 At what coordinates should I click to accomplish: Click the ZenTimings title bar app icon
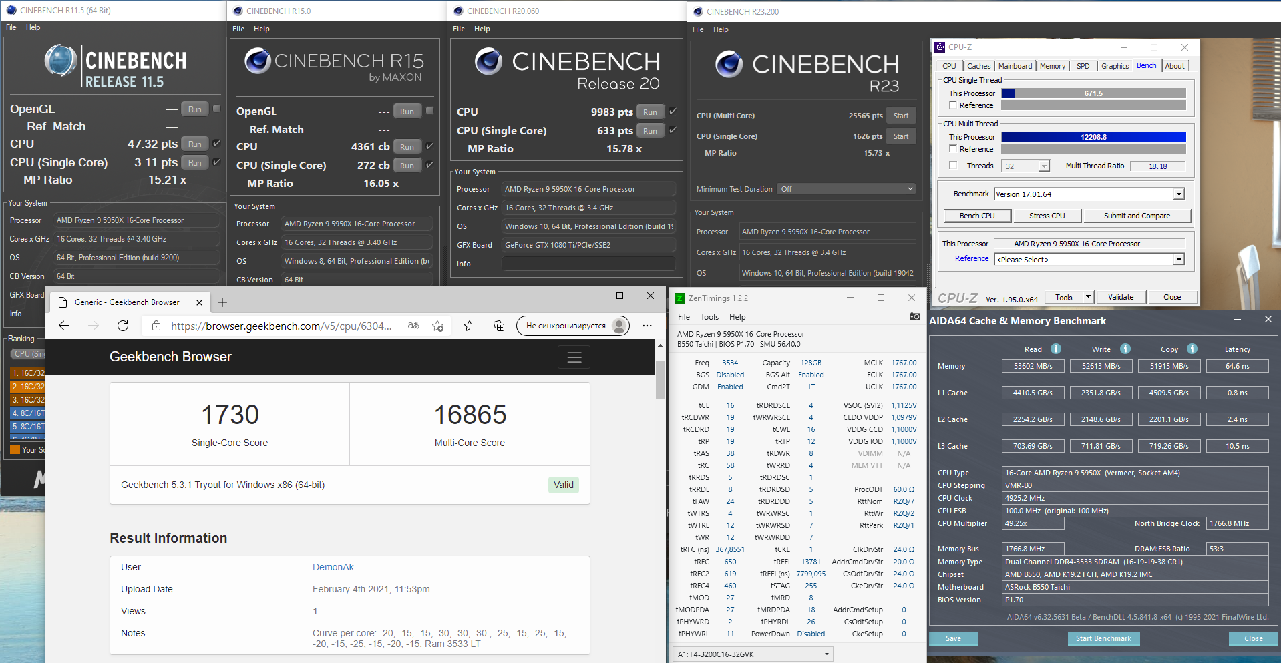[x=679, y=298]
